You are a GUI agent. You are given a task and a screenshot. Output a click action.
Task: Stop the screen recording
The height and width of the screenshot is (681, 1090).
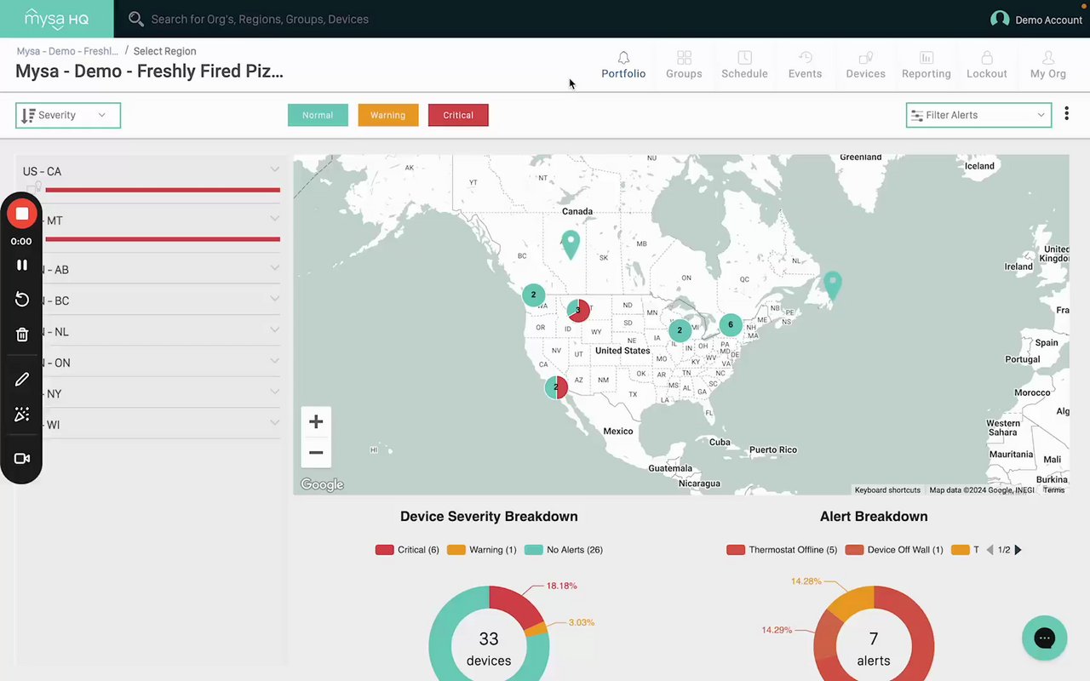22,214
